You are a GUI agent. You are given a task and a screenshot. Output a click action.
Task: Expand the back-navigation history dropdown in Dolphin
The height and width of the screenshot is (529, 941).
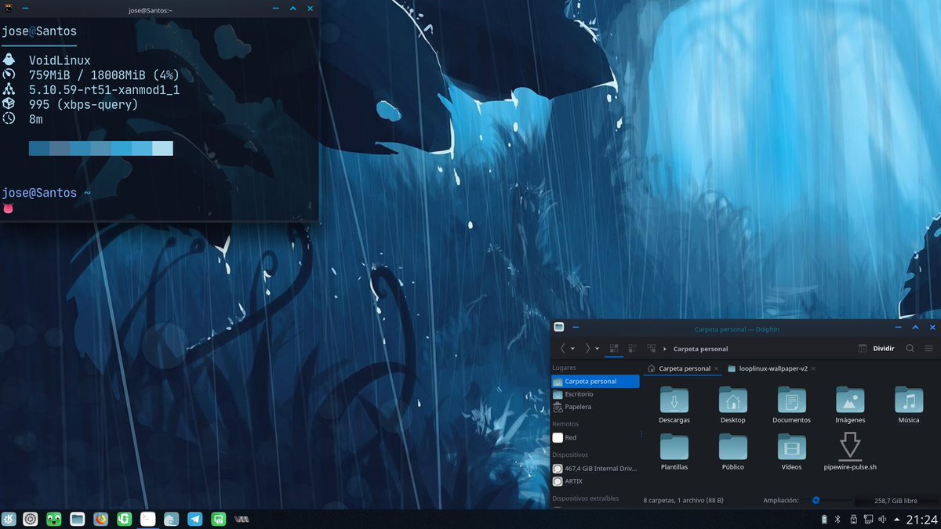(572, 348)
